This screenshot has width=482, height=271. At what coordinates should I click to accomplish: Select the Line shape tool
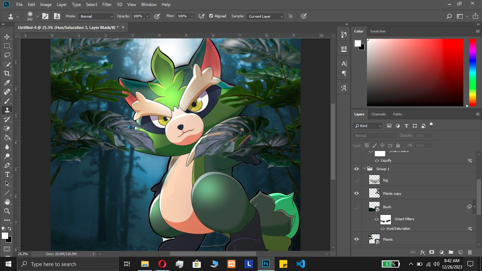7,193
